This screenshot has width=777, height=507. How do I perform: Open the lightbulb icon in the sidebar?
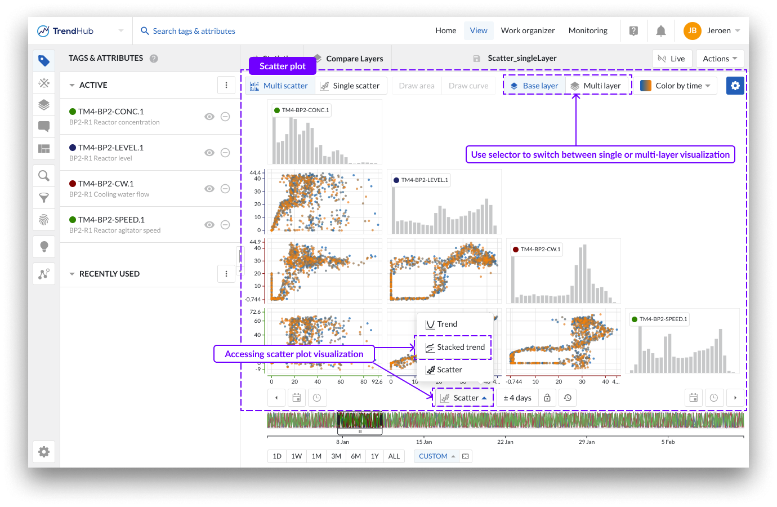coord(44,247)
